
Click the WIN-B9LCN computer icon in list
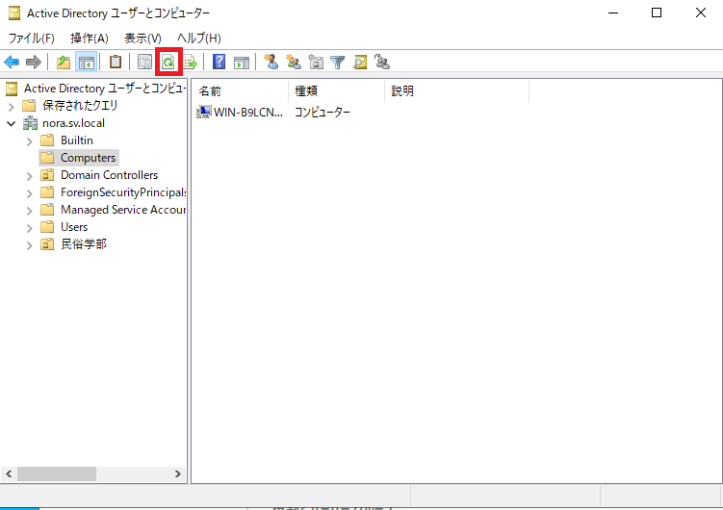coord(203,112)
